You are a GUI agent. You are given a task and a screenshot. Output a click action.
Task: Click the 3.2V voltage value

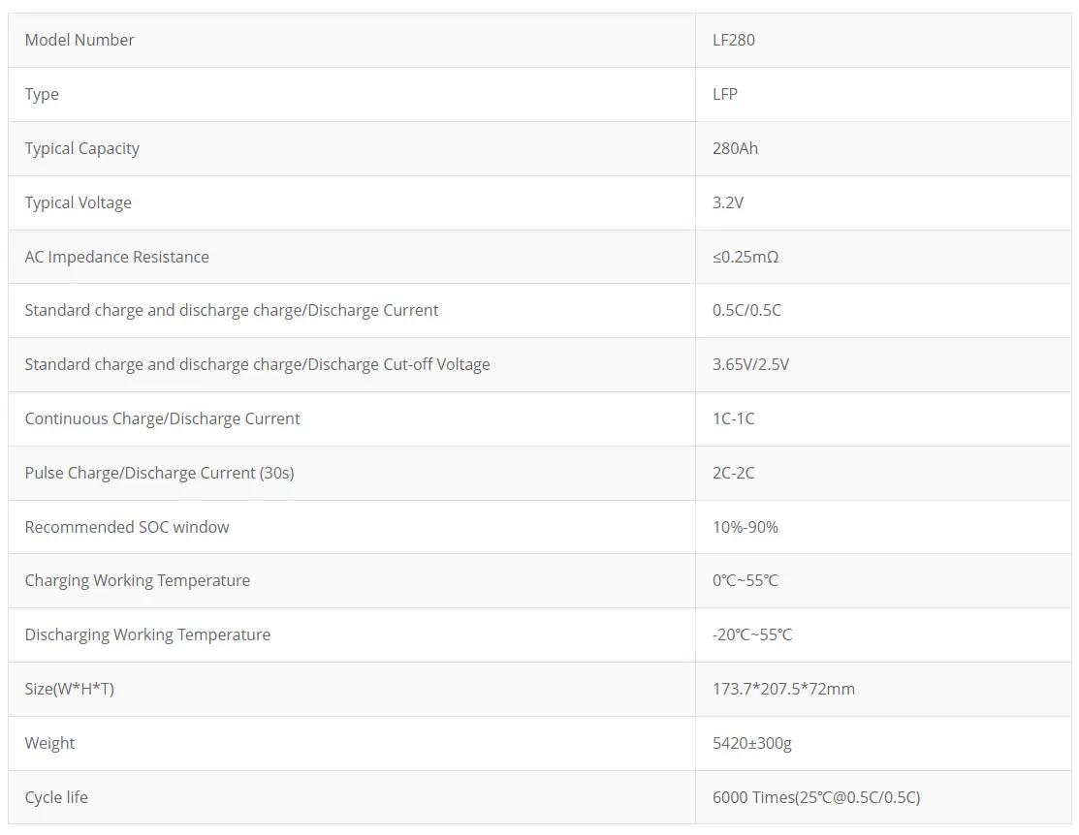coord(728,202)
